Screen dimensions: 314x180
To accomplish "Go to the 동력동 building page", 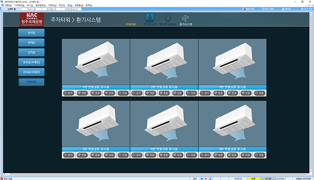I will click(x=31, y=33).
